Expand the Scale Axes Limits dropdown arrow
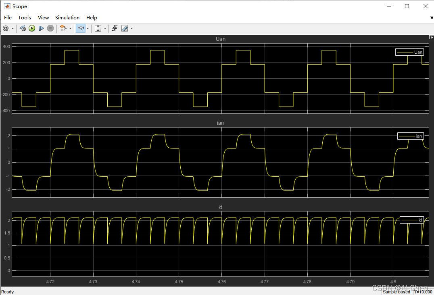The height and width of the screenshot is (295, 434). pos(105,29)
